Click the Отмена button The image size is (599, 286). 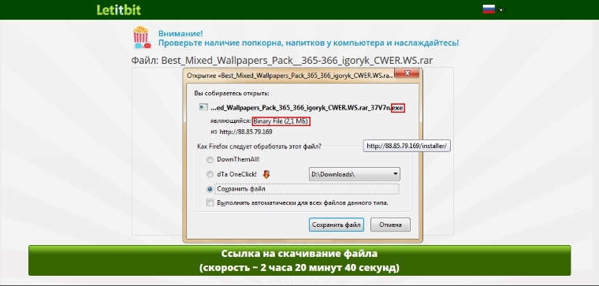coord(390,225)
